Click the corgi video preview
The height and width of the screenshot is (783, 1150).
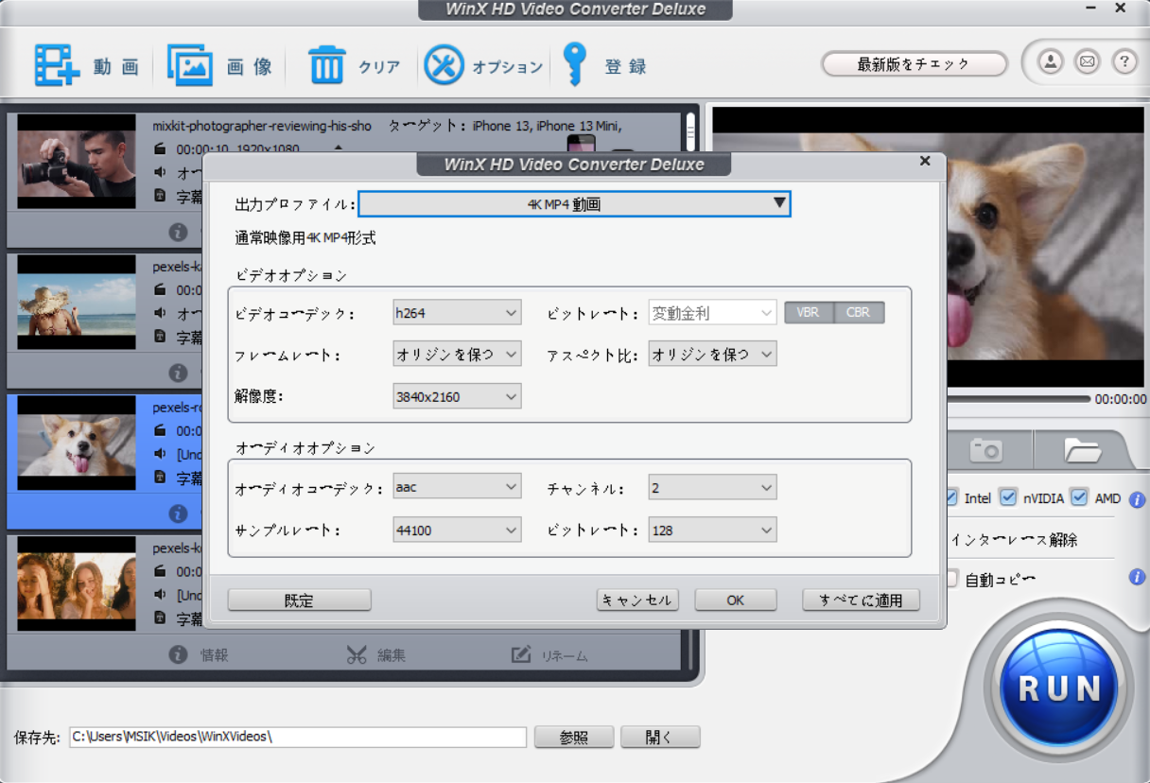pyautogui.click(x=1045, y=247)
